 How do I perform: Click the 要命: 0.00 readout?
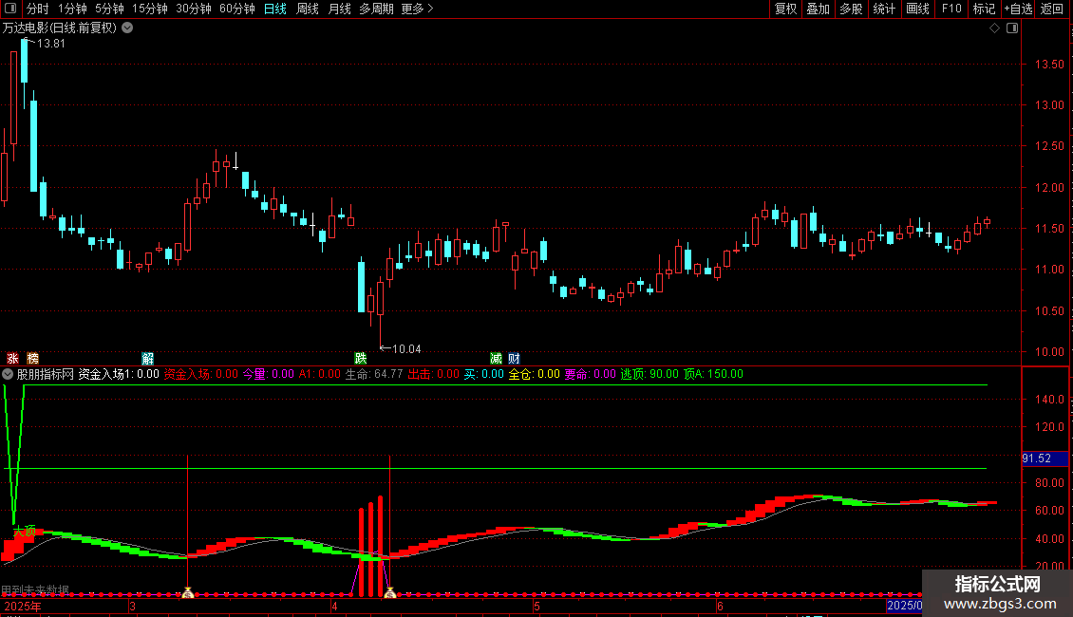tap(590, 374)
